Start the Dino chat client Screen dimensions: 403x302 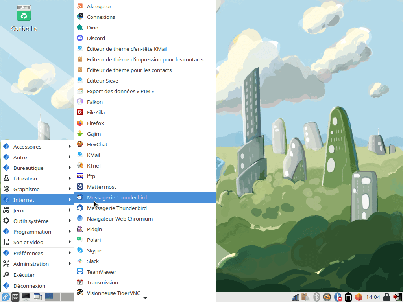145,28
